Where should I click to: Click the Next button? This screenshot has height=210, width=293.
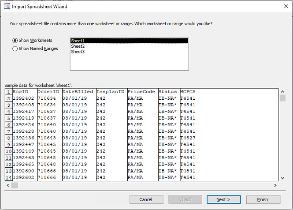coord(223,199)
